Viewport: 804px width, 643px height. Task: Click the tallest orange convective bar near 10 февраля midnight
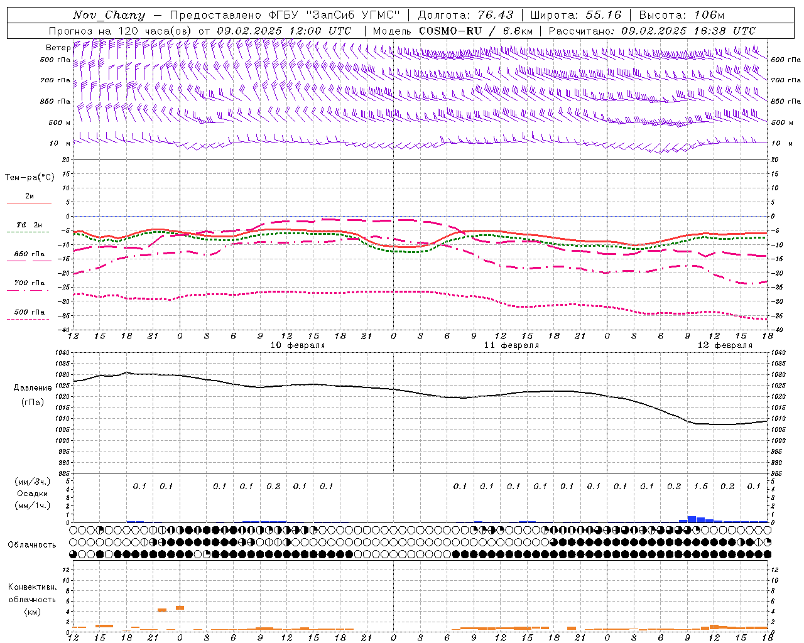point(180,608)
